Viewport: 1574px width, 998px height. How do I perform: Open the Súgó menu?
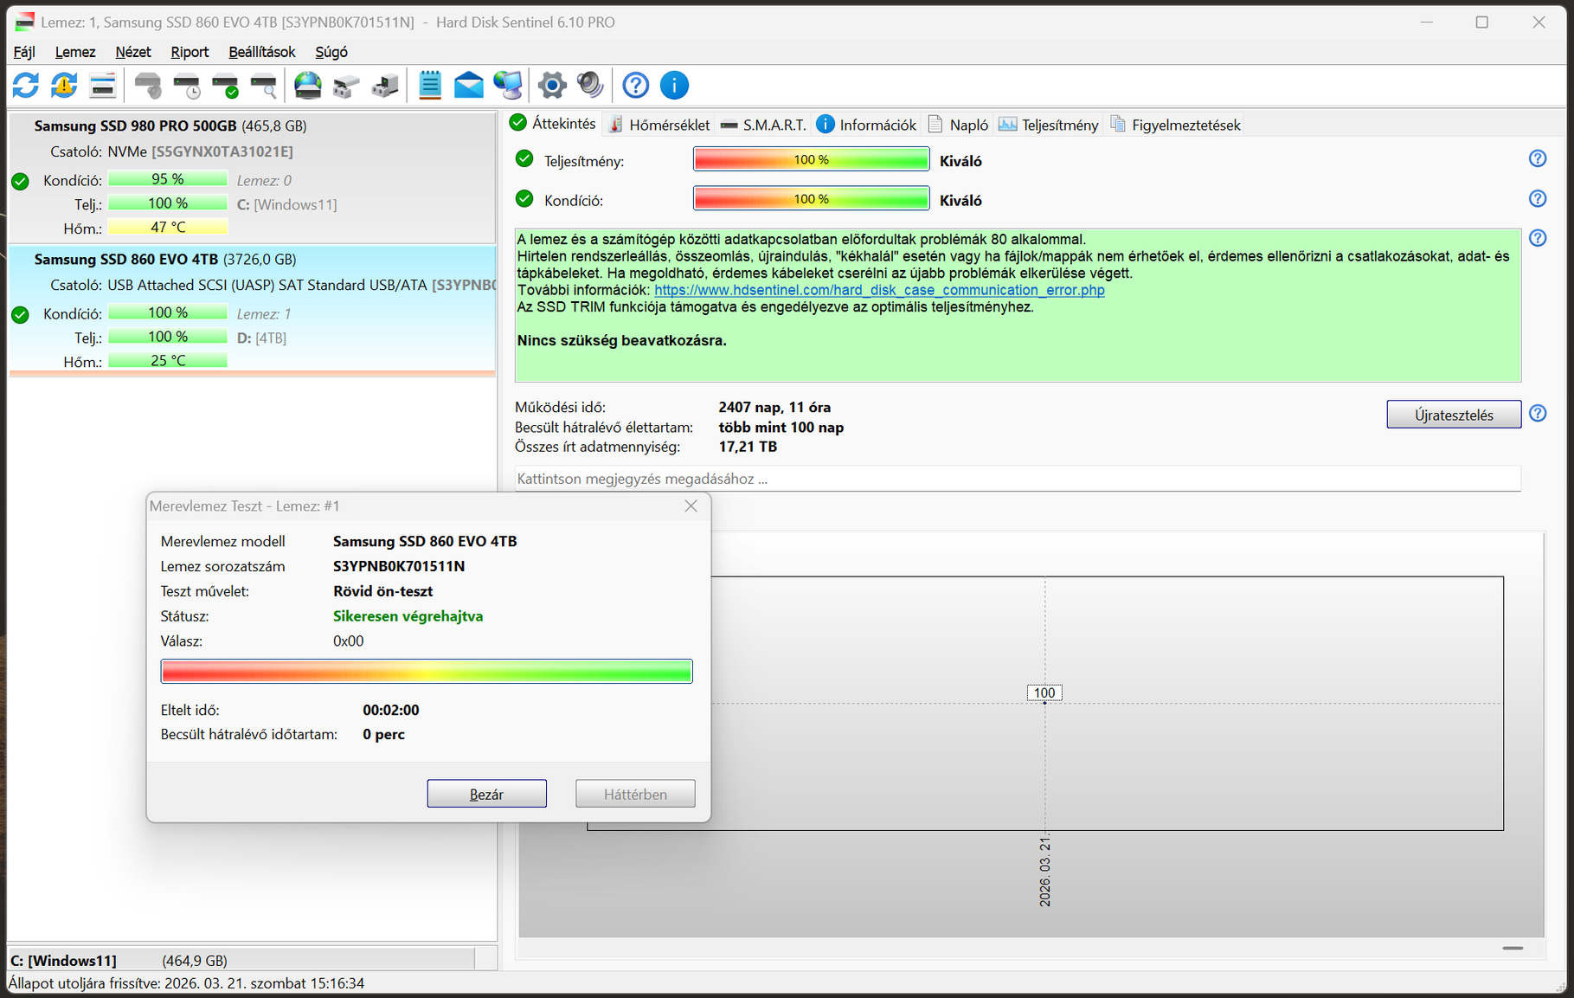click(x=331, y=52)
